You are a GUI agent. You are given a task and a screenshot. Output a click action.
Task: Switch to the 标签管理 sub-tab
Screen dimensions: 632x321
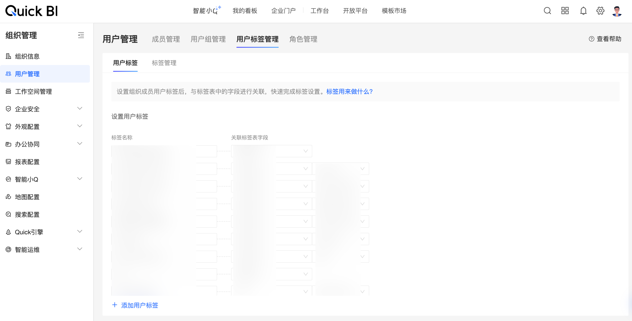[164, 63]
